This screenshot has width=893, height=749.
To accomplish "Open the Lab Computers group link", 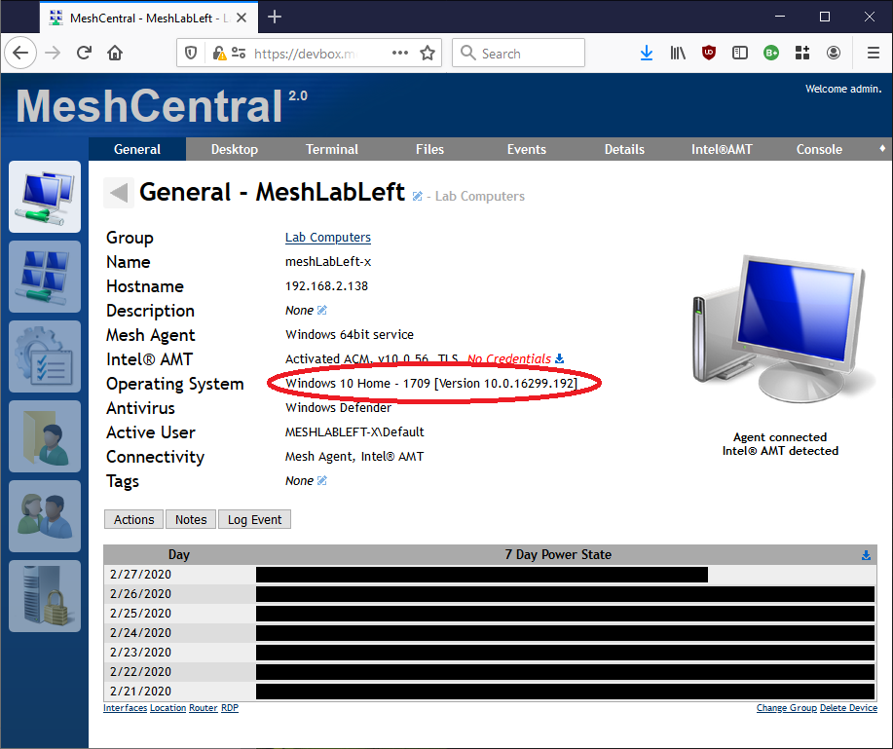I will click(x=328, y=237).
